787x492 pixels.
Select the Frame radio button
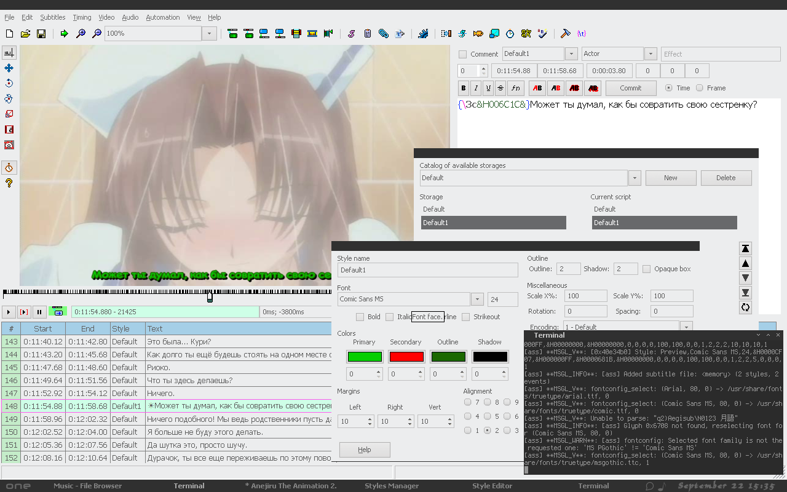[699, 88]
